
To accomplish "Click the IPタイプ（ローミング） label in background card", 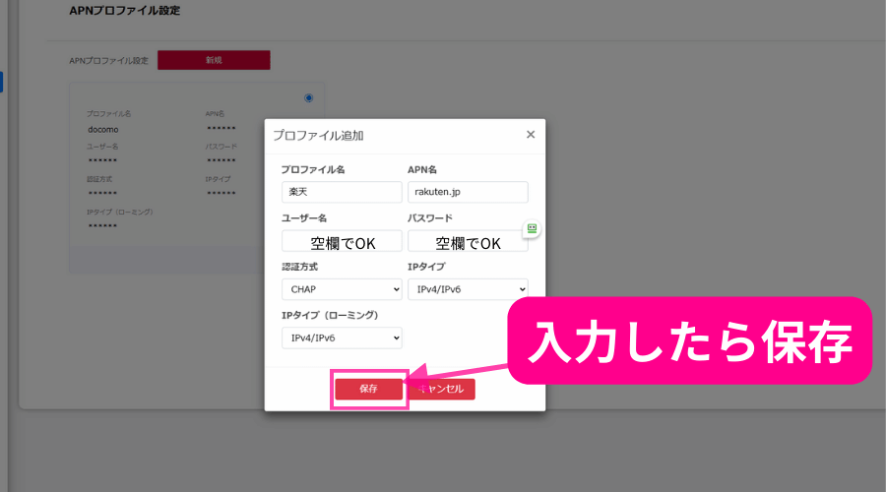I will coord(120,212).
